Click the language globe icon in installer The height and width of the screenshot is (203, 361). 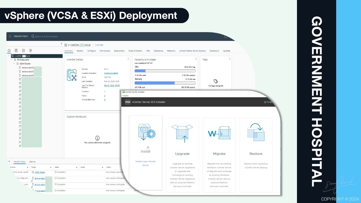265,102
